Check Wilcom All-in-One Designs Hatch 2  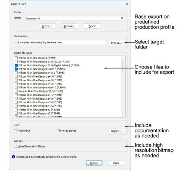pyautogui.click(x=16, y=88)
